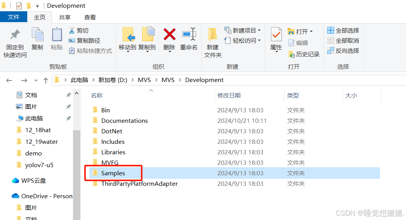Navigate to 新加卷 (D:) in address bar

pyautogui.click(x=113, y=80)
